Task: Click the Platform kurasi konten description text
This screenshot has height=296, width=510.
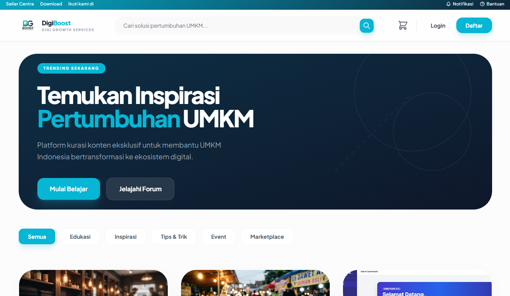Action: (129, 151)
